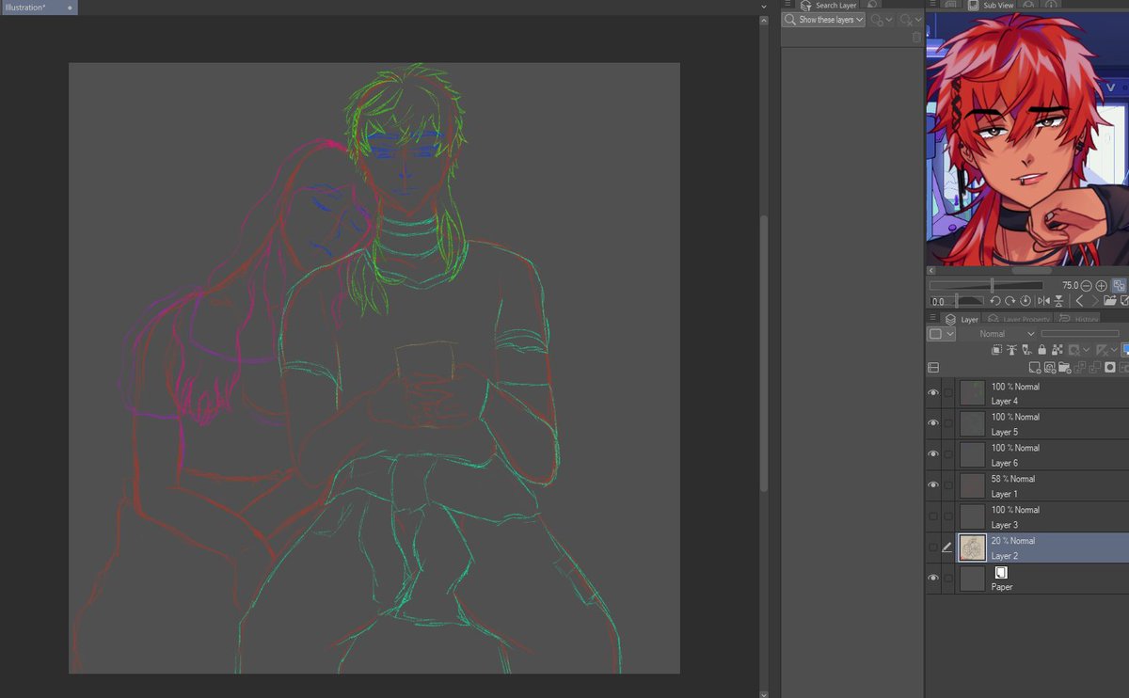Click the Sub View zoom scale slider
This screenshot has width=1129, height=698.
coord(986,285)
